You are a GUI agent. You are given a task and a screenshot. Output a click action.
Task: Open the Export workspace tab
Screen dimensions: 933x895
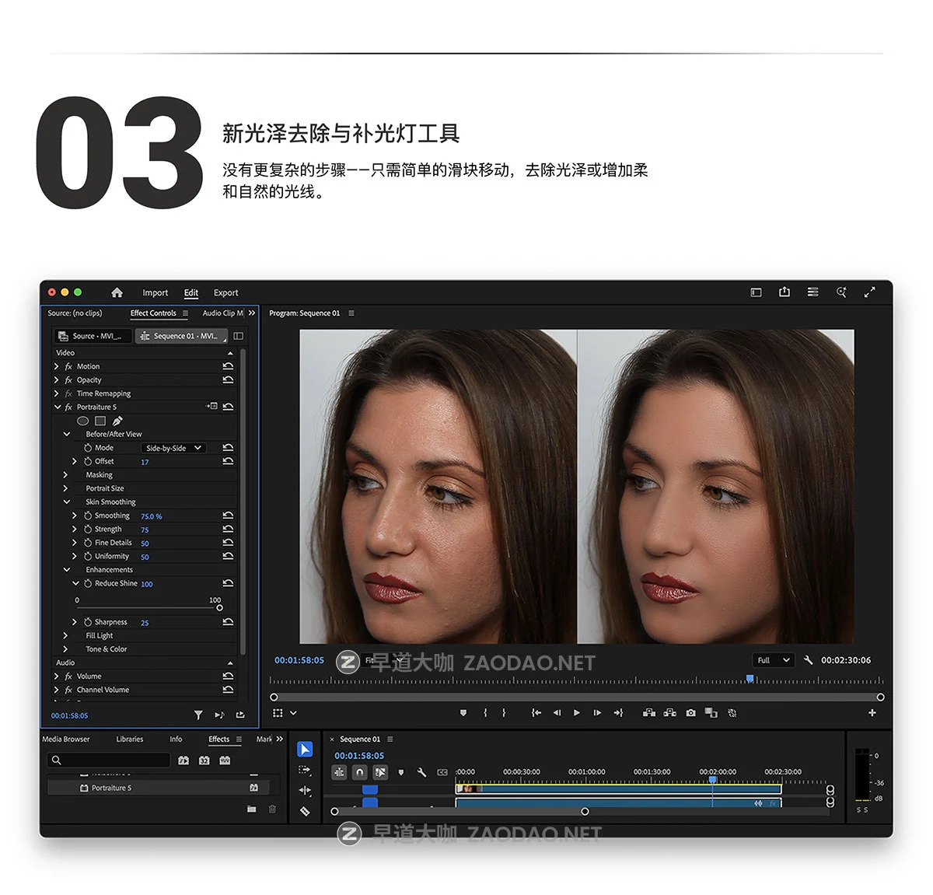click(x=226, y=293)
